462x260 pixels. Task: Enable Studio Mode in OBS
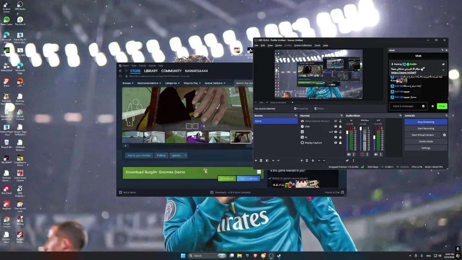(x=426, y=142)
